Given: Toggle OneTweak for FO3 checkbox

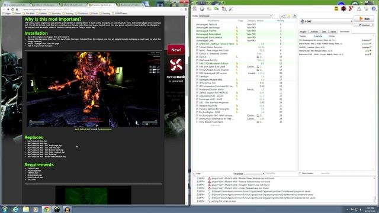Looking at the screenshot, I should click(x=197, y=60).
